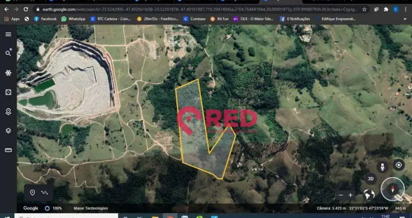Image resolution: width=412 pixels, height=218 pixels.
Task: Open the Chrome extensions puzzle icon
Action: [386, 10]
